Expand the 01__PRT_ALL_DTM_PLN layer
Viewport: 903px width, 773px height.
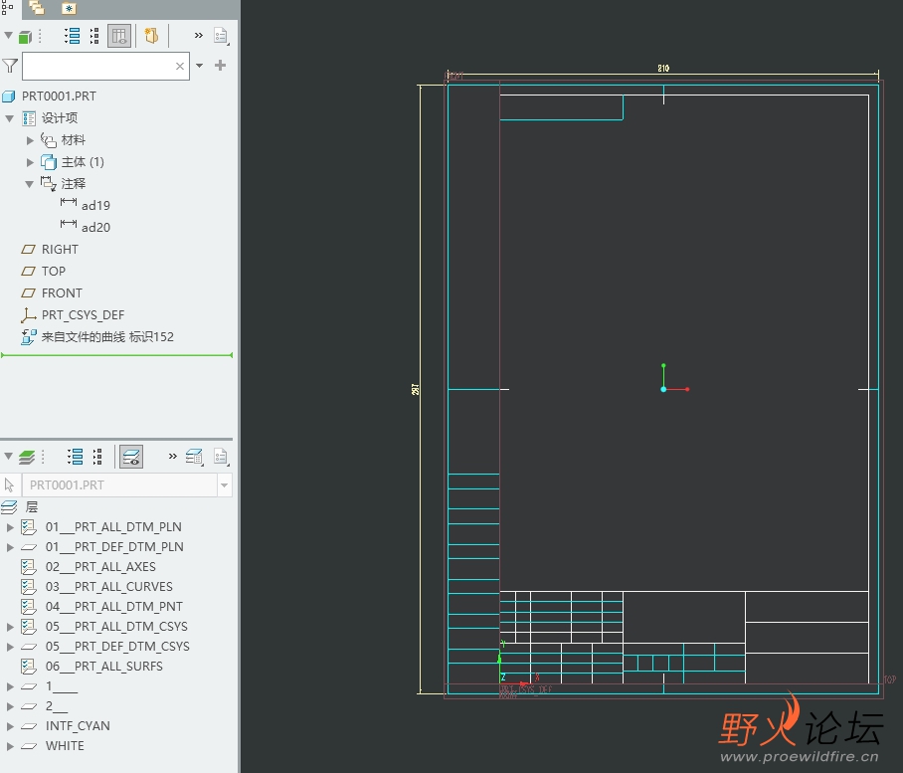point(11,527)
